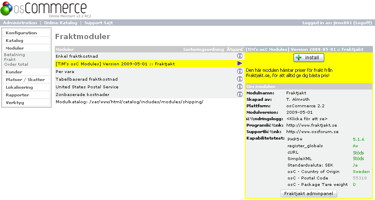Click info icon for Enkel fraktkostnad
Image resolution: width=375 pixels, height=200 pixels.
tap(240, 56)
